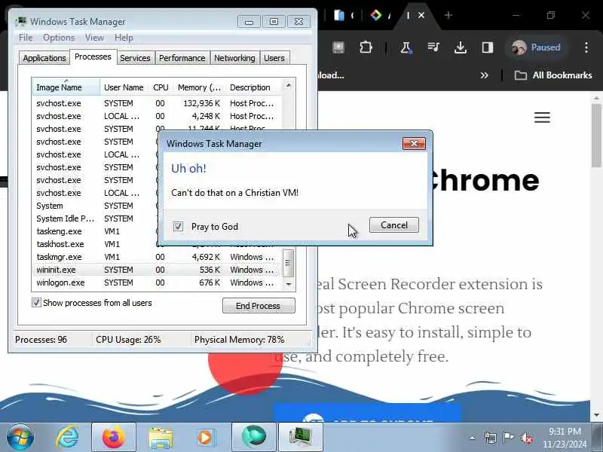Click the Paused profile button
The width and height of the screenshot is (603, 452).
coord(537,47)
